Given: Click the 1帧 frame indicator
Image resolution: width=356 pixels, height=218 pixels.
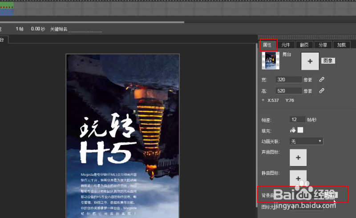Looking at the screenshot, I should (x=20, y=29).
